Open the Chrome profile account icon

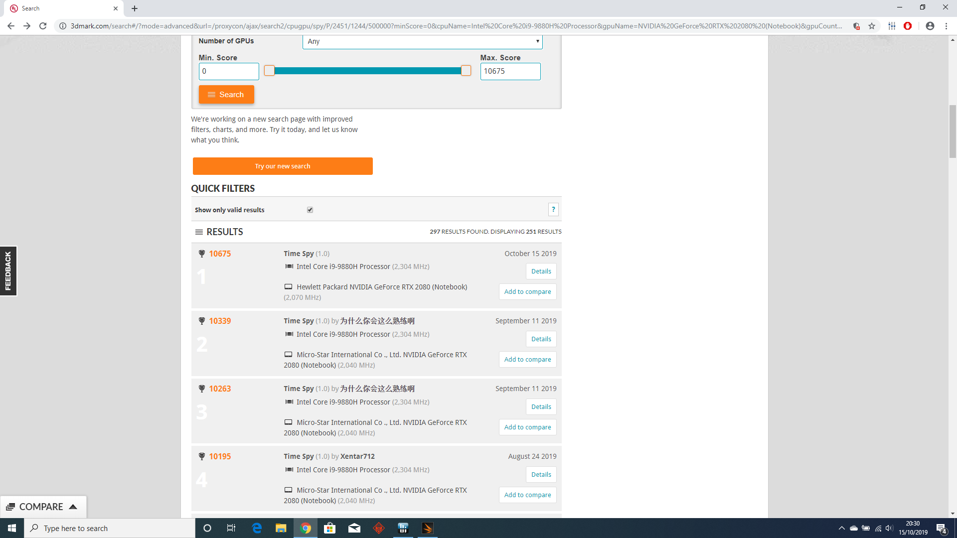coord(930,26)
